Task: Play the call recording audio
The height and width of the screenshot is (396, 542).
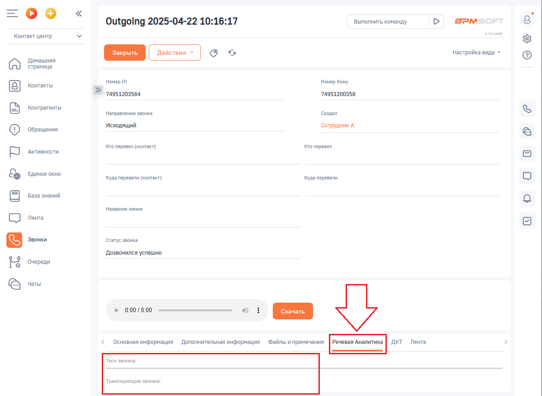Action: tap(116, 310)
